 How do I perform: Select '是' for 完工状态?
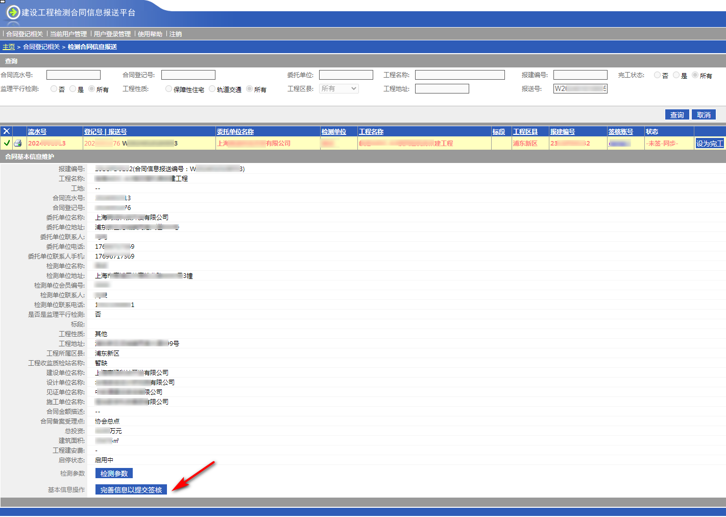(676, 75)
